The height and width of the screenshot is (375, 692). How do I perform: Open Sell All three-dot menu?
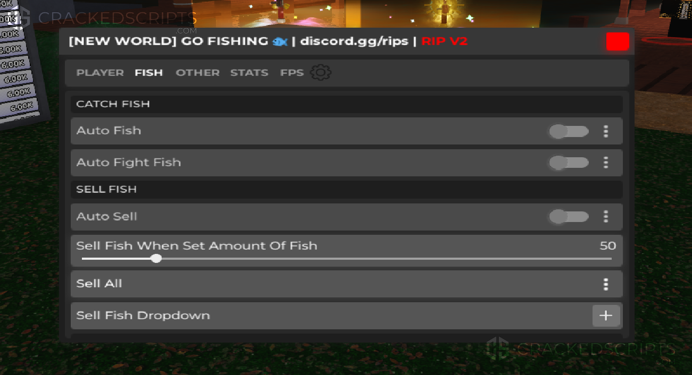[x=606, y=284]
